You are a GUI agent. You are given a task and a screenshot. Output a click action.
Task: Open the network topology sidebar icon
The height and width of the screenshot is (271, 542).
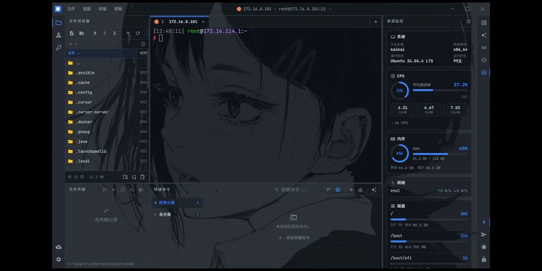(58, 35)
